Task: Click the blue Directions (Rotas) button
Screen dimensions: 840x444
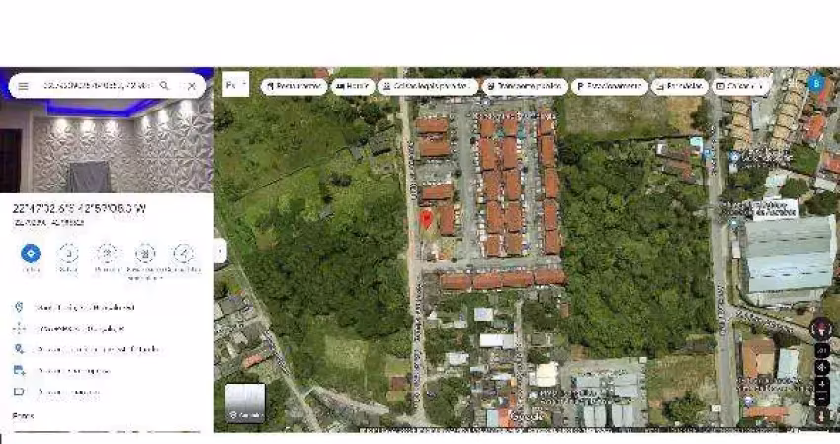Action: tap(31, 254)
